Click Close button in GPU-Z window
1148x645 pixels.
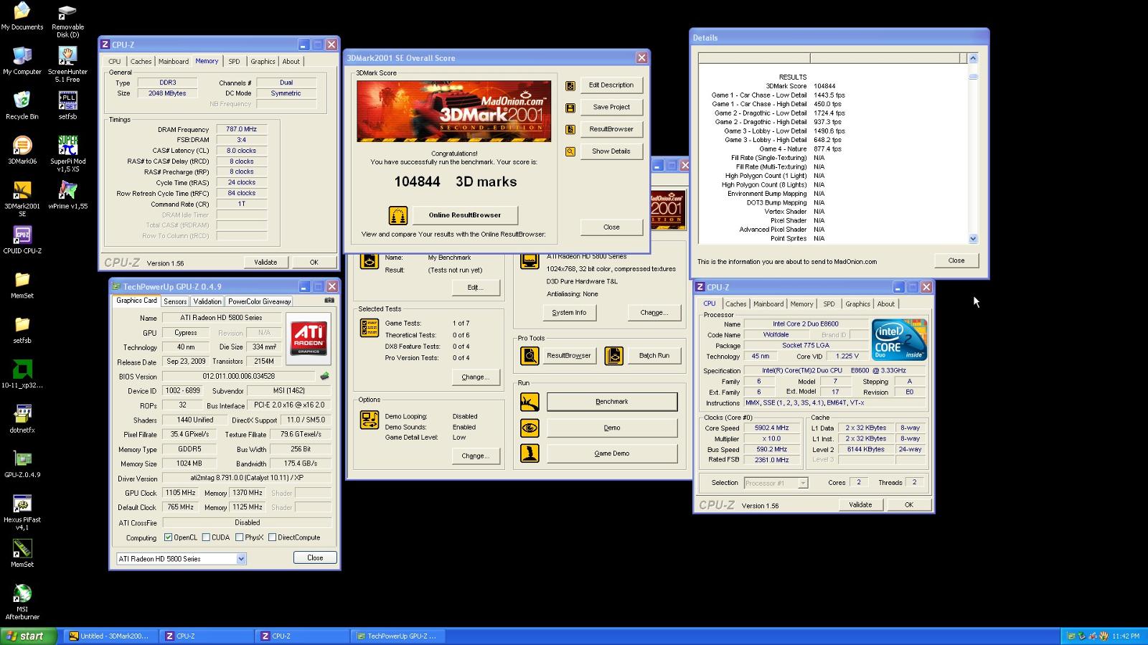coord(315,558)
